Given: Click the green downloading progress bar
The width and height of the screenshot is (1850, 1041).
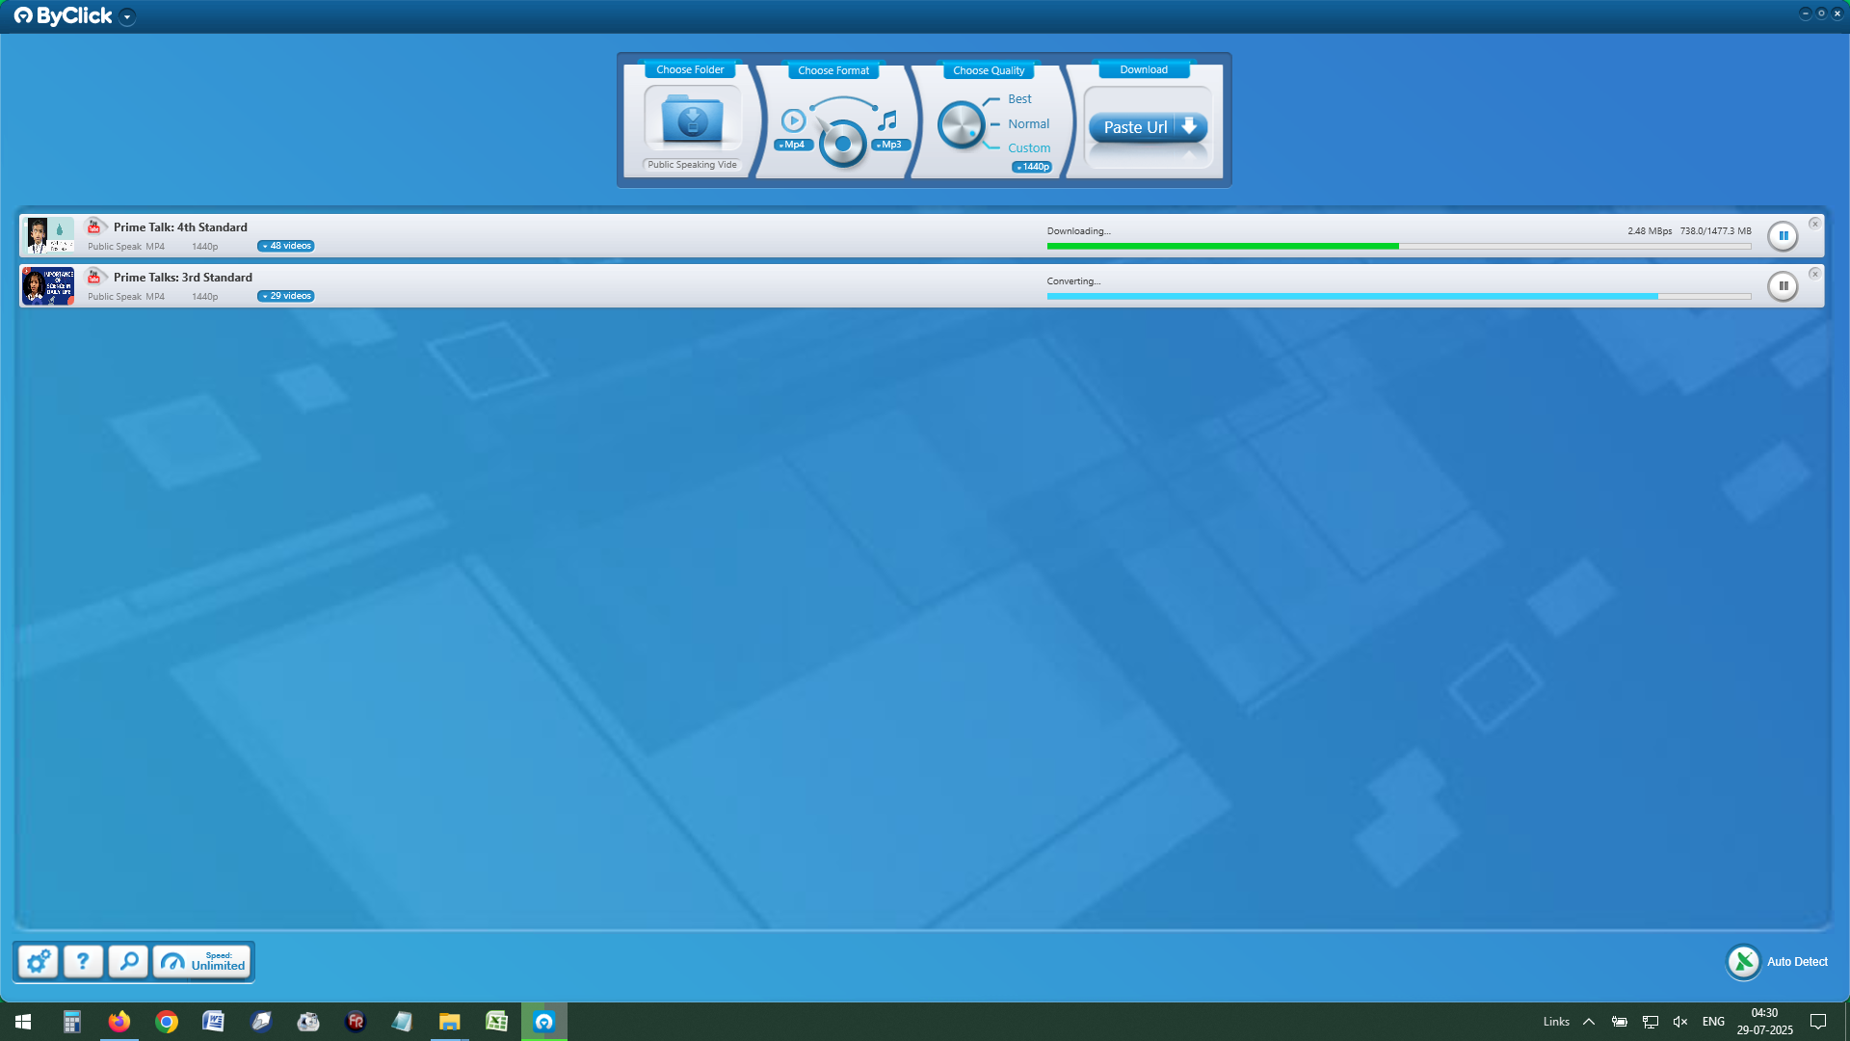Looking at the screenshot, I should [x=1222, y=247].
